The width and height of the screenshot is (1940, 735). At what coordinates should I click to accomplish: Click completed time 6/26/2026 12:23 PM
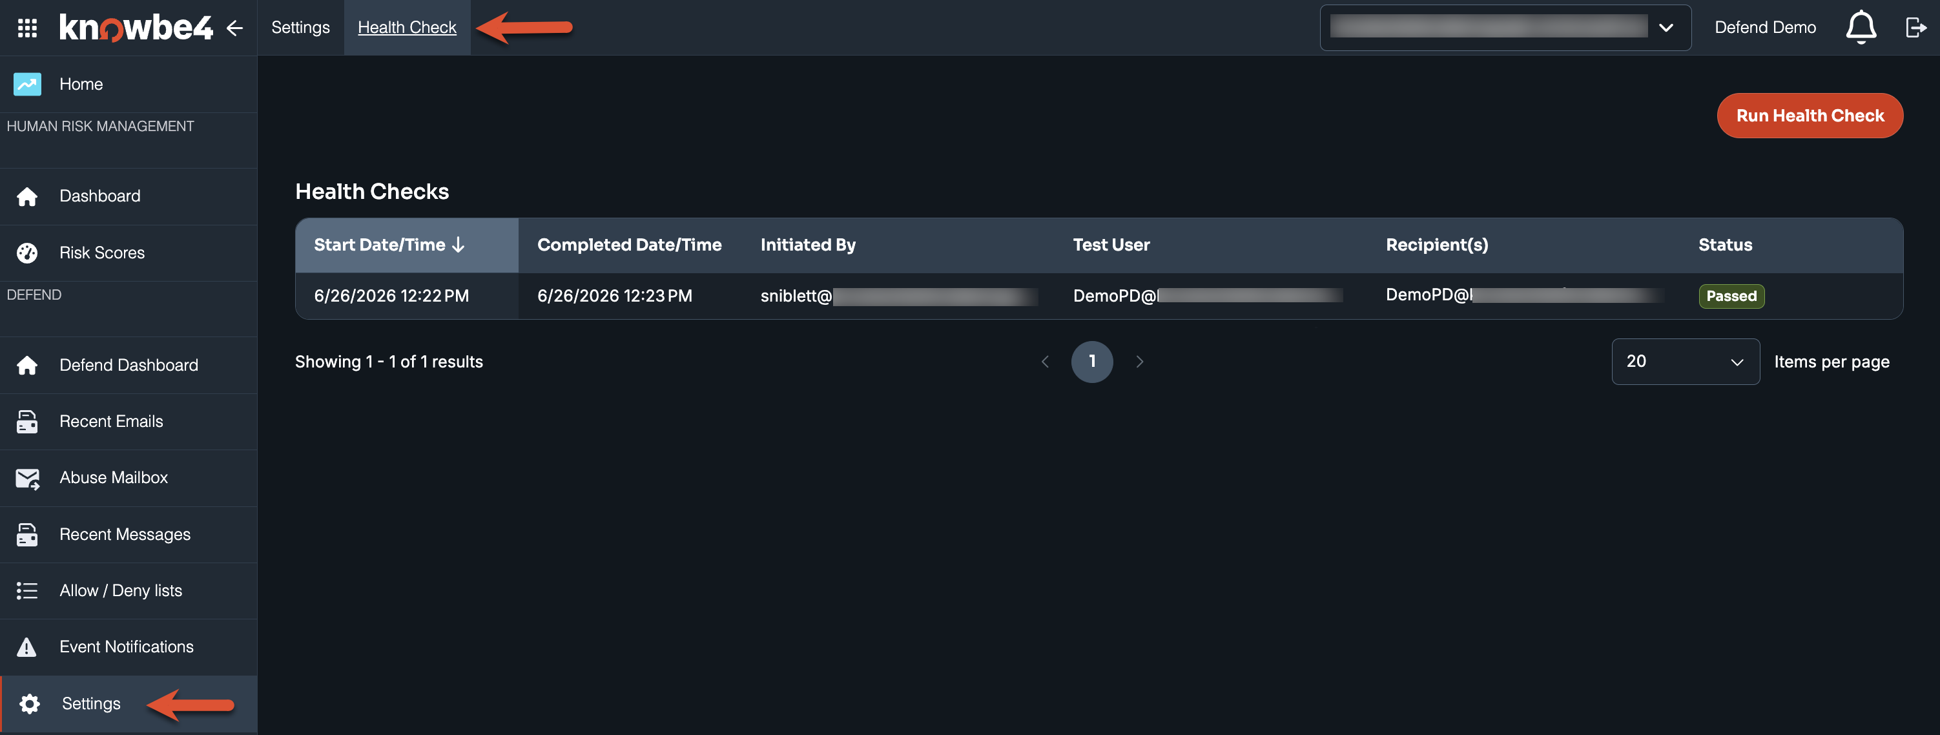pos(615,296)
